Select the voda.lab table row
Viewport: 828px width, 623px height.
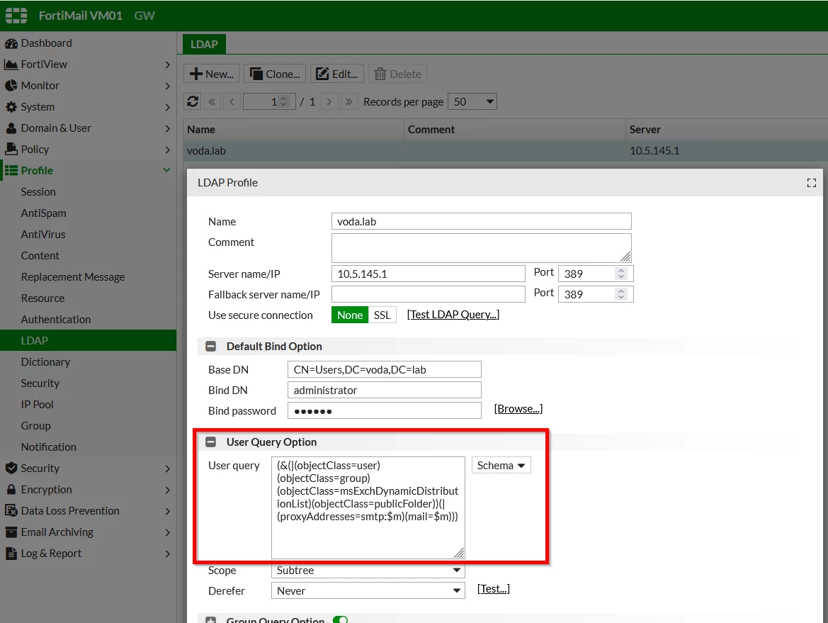coord(505,151)
